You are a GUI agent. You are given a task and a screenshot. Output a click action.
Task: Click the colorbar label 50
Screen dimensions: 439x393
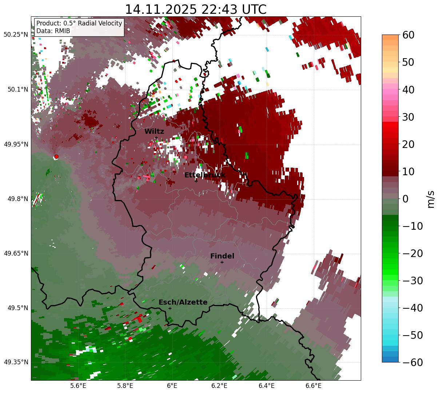pyautogui.click(x=409, y=62)
